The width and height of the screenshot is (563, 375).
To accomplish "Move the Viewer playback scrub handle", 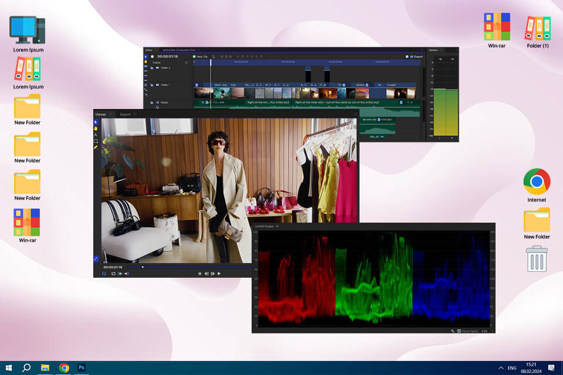I will coord(143,267).
